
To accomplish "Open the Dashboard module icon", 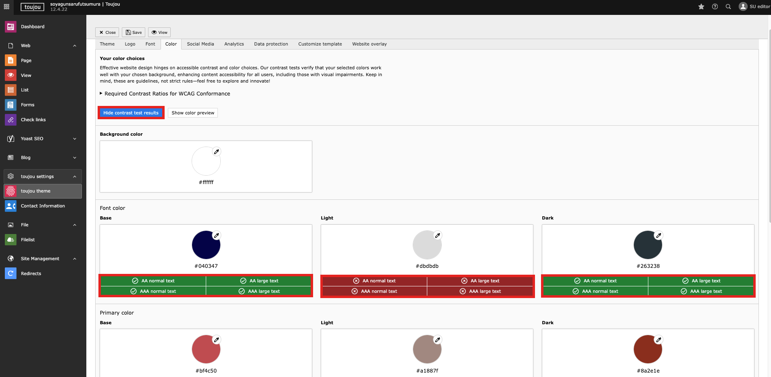I will pyautogui.click(x=11, y=27).
